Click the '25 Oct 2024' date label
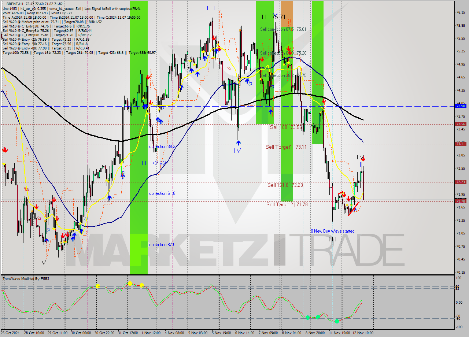 pyautogui.click(x=11, y=333)
